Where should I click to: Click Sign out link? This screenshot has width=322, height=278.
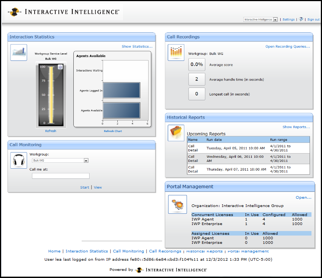tap(313, 20)
